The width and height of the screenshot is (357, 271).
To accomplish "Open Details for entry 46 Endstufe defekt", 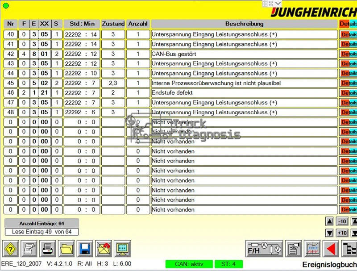I will coord(349,93).
